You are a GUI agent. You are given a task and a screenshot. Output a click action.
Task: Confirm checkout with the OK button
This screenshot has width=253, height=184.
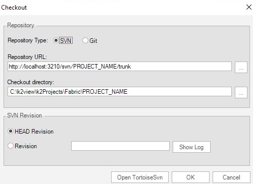[190, 177]
